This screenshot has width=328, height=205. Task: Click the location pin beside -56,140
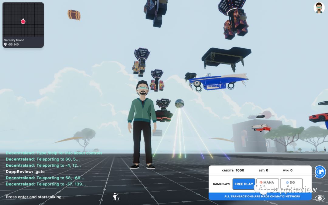5,44
